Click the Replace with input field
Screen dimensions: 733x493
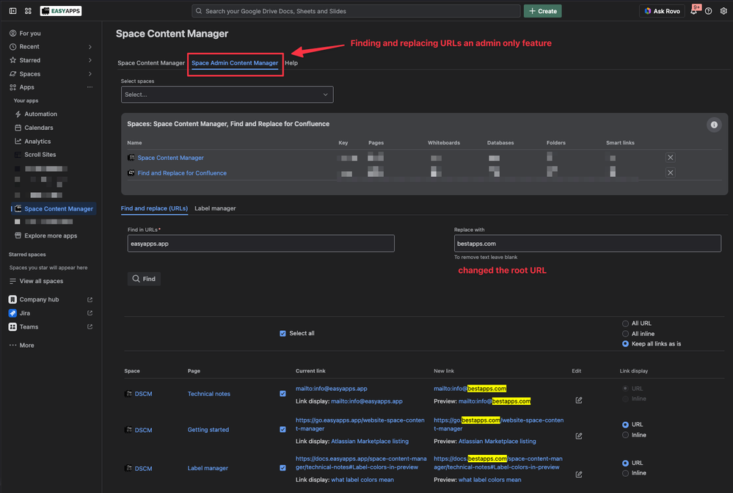[587, 244]
